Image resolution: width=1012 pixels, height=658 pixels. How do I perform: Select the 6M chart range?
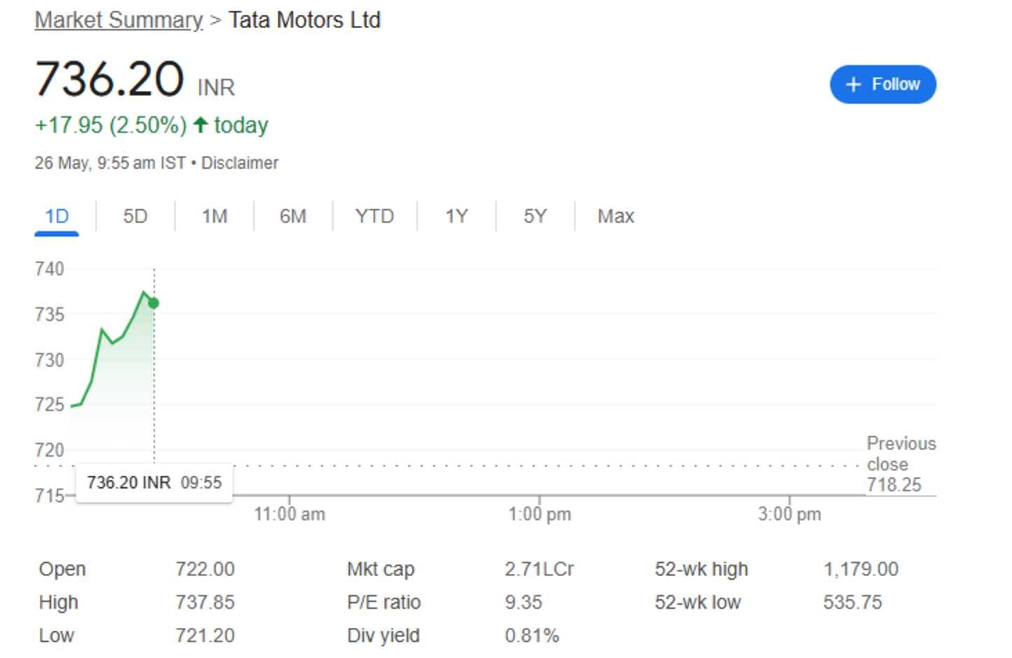[294, 216]
